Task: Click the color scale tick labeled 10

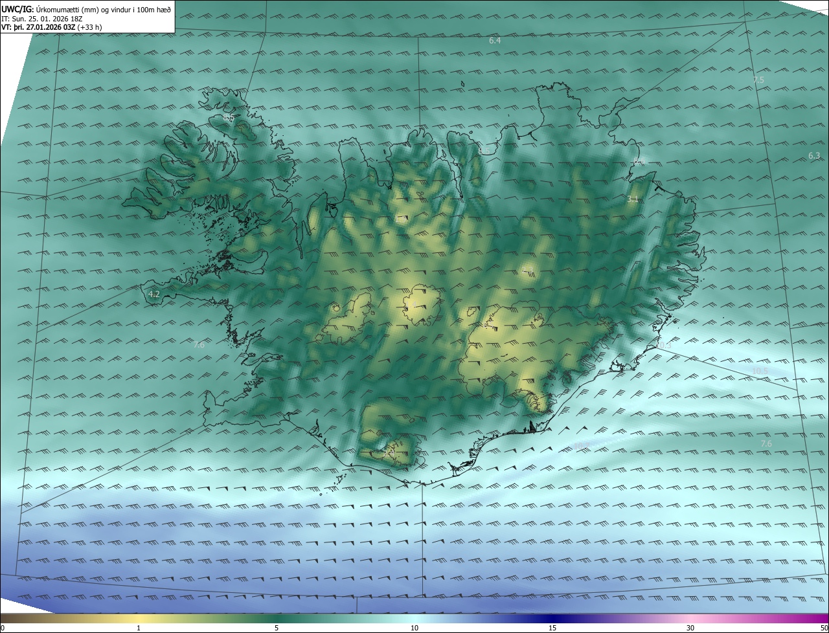Action: point(414,628)
